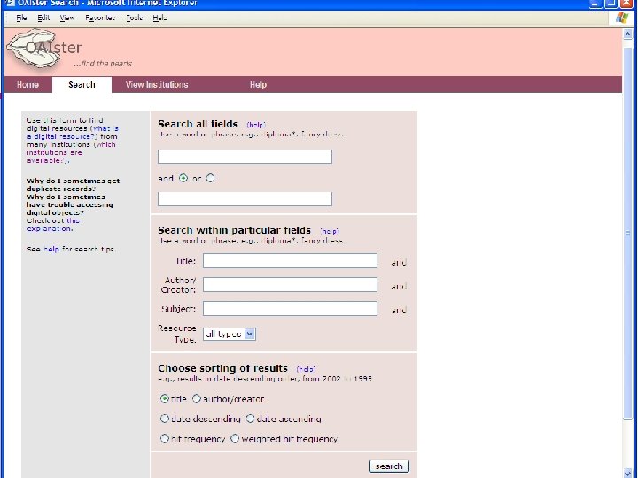Click the Subject input field
The height and width of the screenshot is (478, 638).
(290, 309)
